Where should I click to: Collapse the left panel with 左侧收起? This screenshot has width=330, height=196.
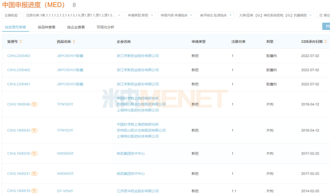tap(11, 16)
